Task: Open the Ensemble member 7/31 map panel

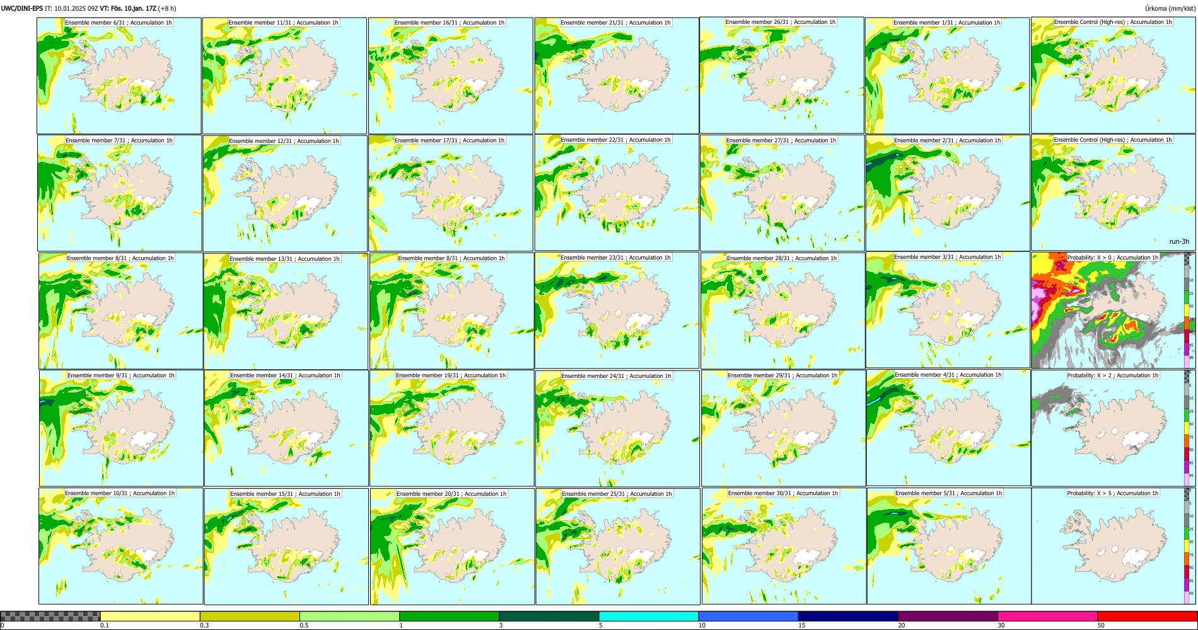Action: tap(119, 193)
